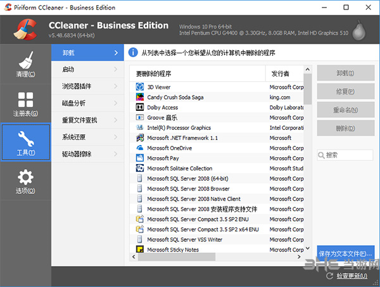The width and height of the screenshot is (380, 287).
Task: Click 'Dolby Laborat' publisher cell
Action: point(286,107)
